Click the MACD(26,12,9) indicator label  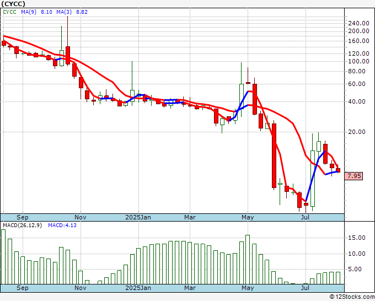coord(22,225)
